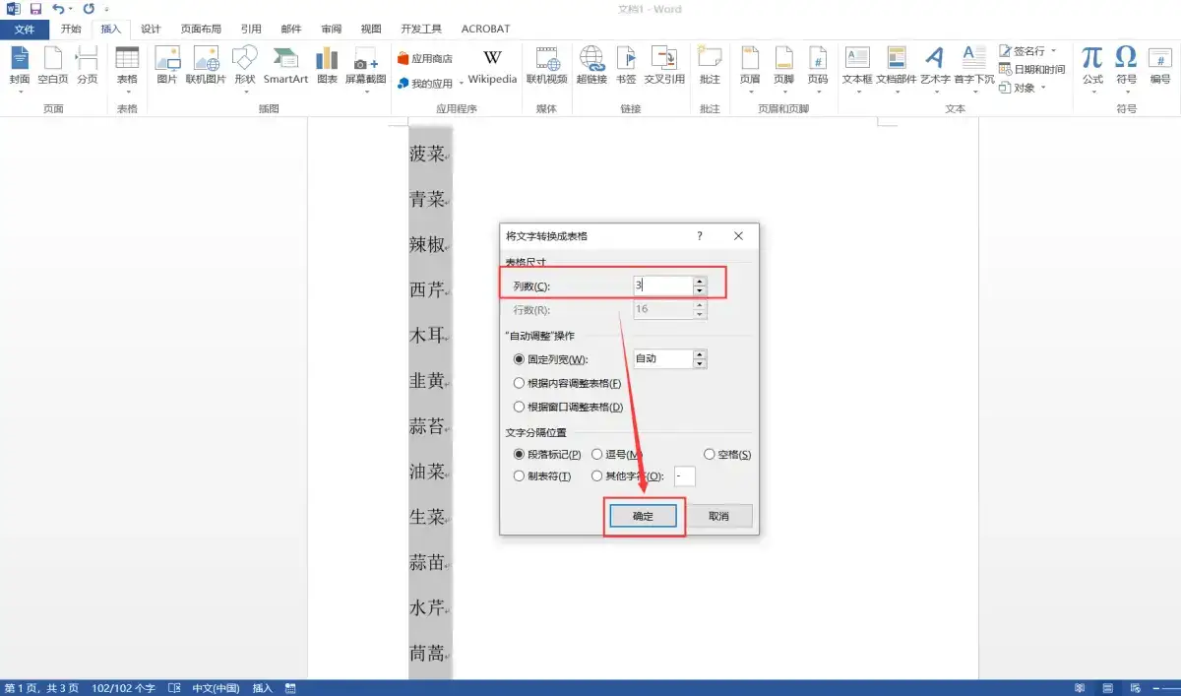This screenshot has height=696, width=1181.
Task: Open the 自动 fixed-width dropdown
Action: click(x=699, y=358)
